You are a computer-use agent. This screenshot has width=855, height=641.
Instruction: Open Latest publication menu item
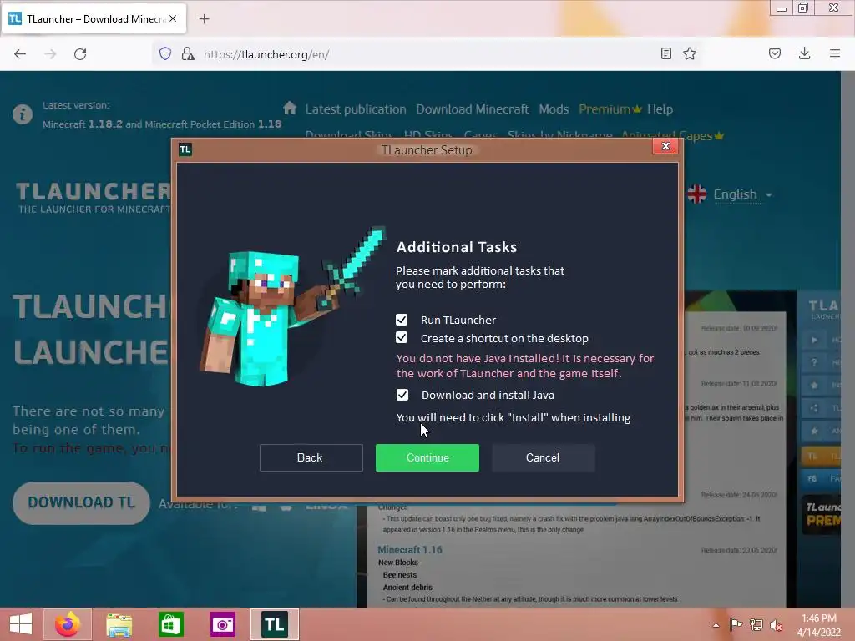[356, 109]
